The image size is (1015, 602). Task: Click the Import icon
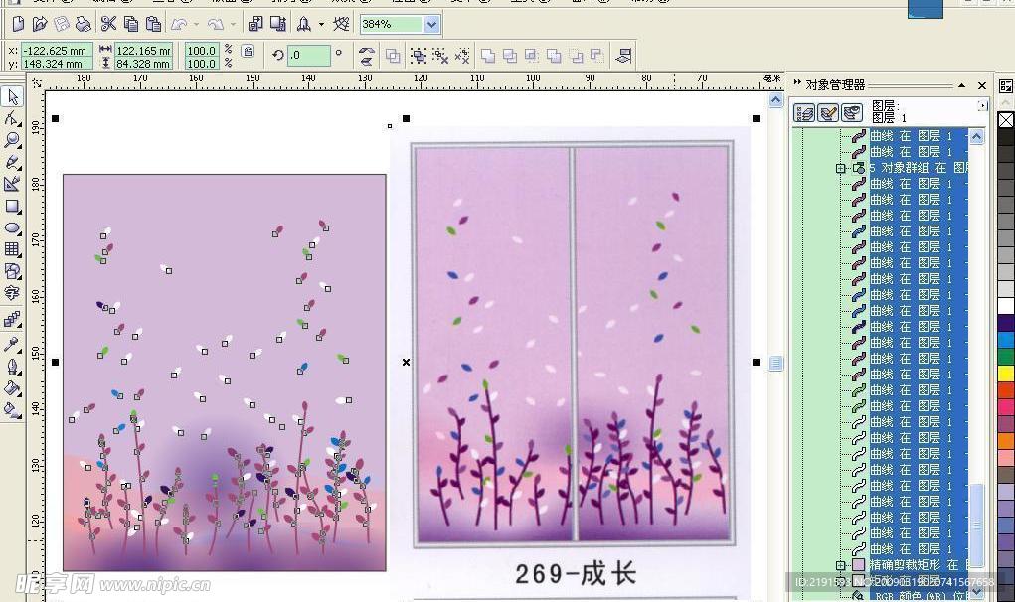[x=255, y=25]
